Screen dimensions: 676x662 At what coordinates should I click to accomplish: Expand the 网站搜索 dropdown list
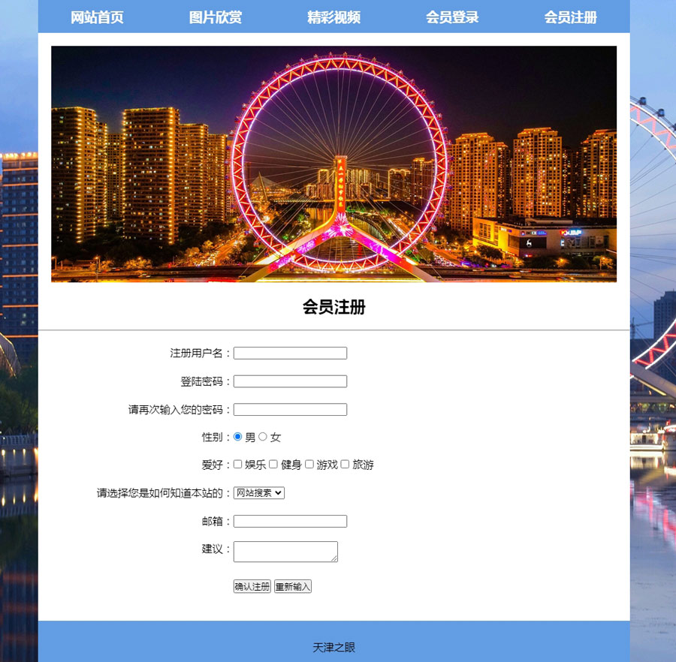coord(259,493)
